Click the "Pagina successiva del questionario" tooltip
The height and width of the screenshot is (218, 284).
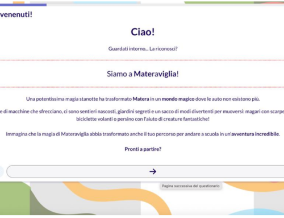pyautogui.click(x=191, y=186)
